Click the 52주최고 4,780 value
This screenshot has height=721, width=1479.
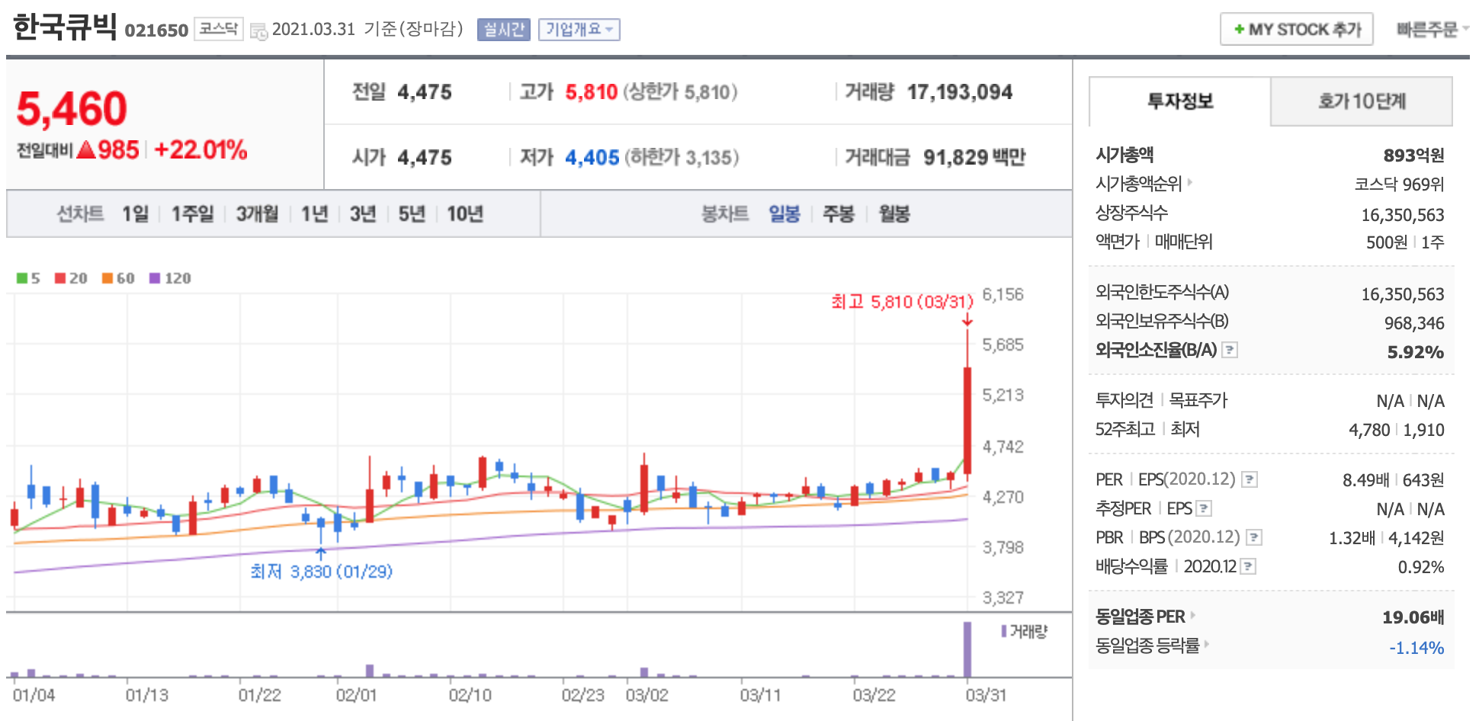[1369, 430]
